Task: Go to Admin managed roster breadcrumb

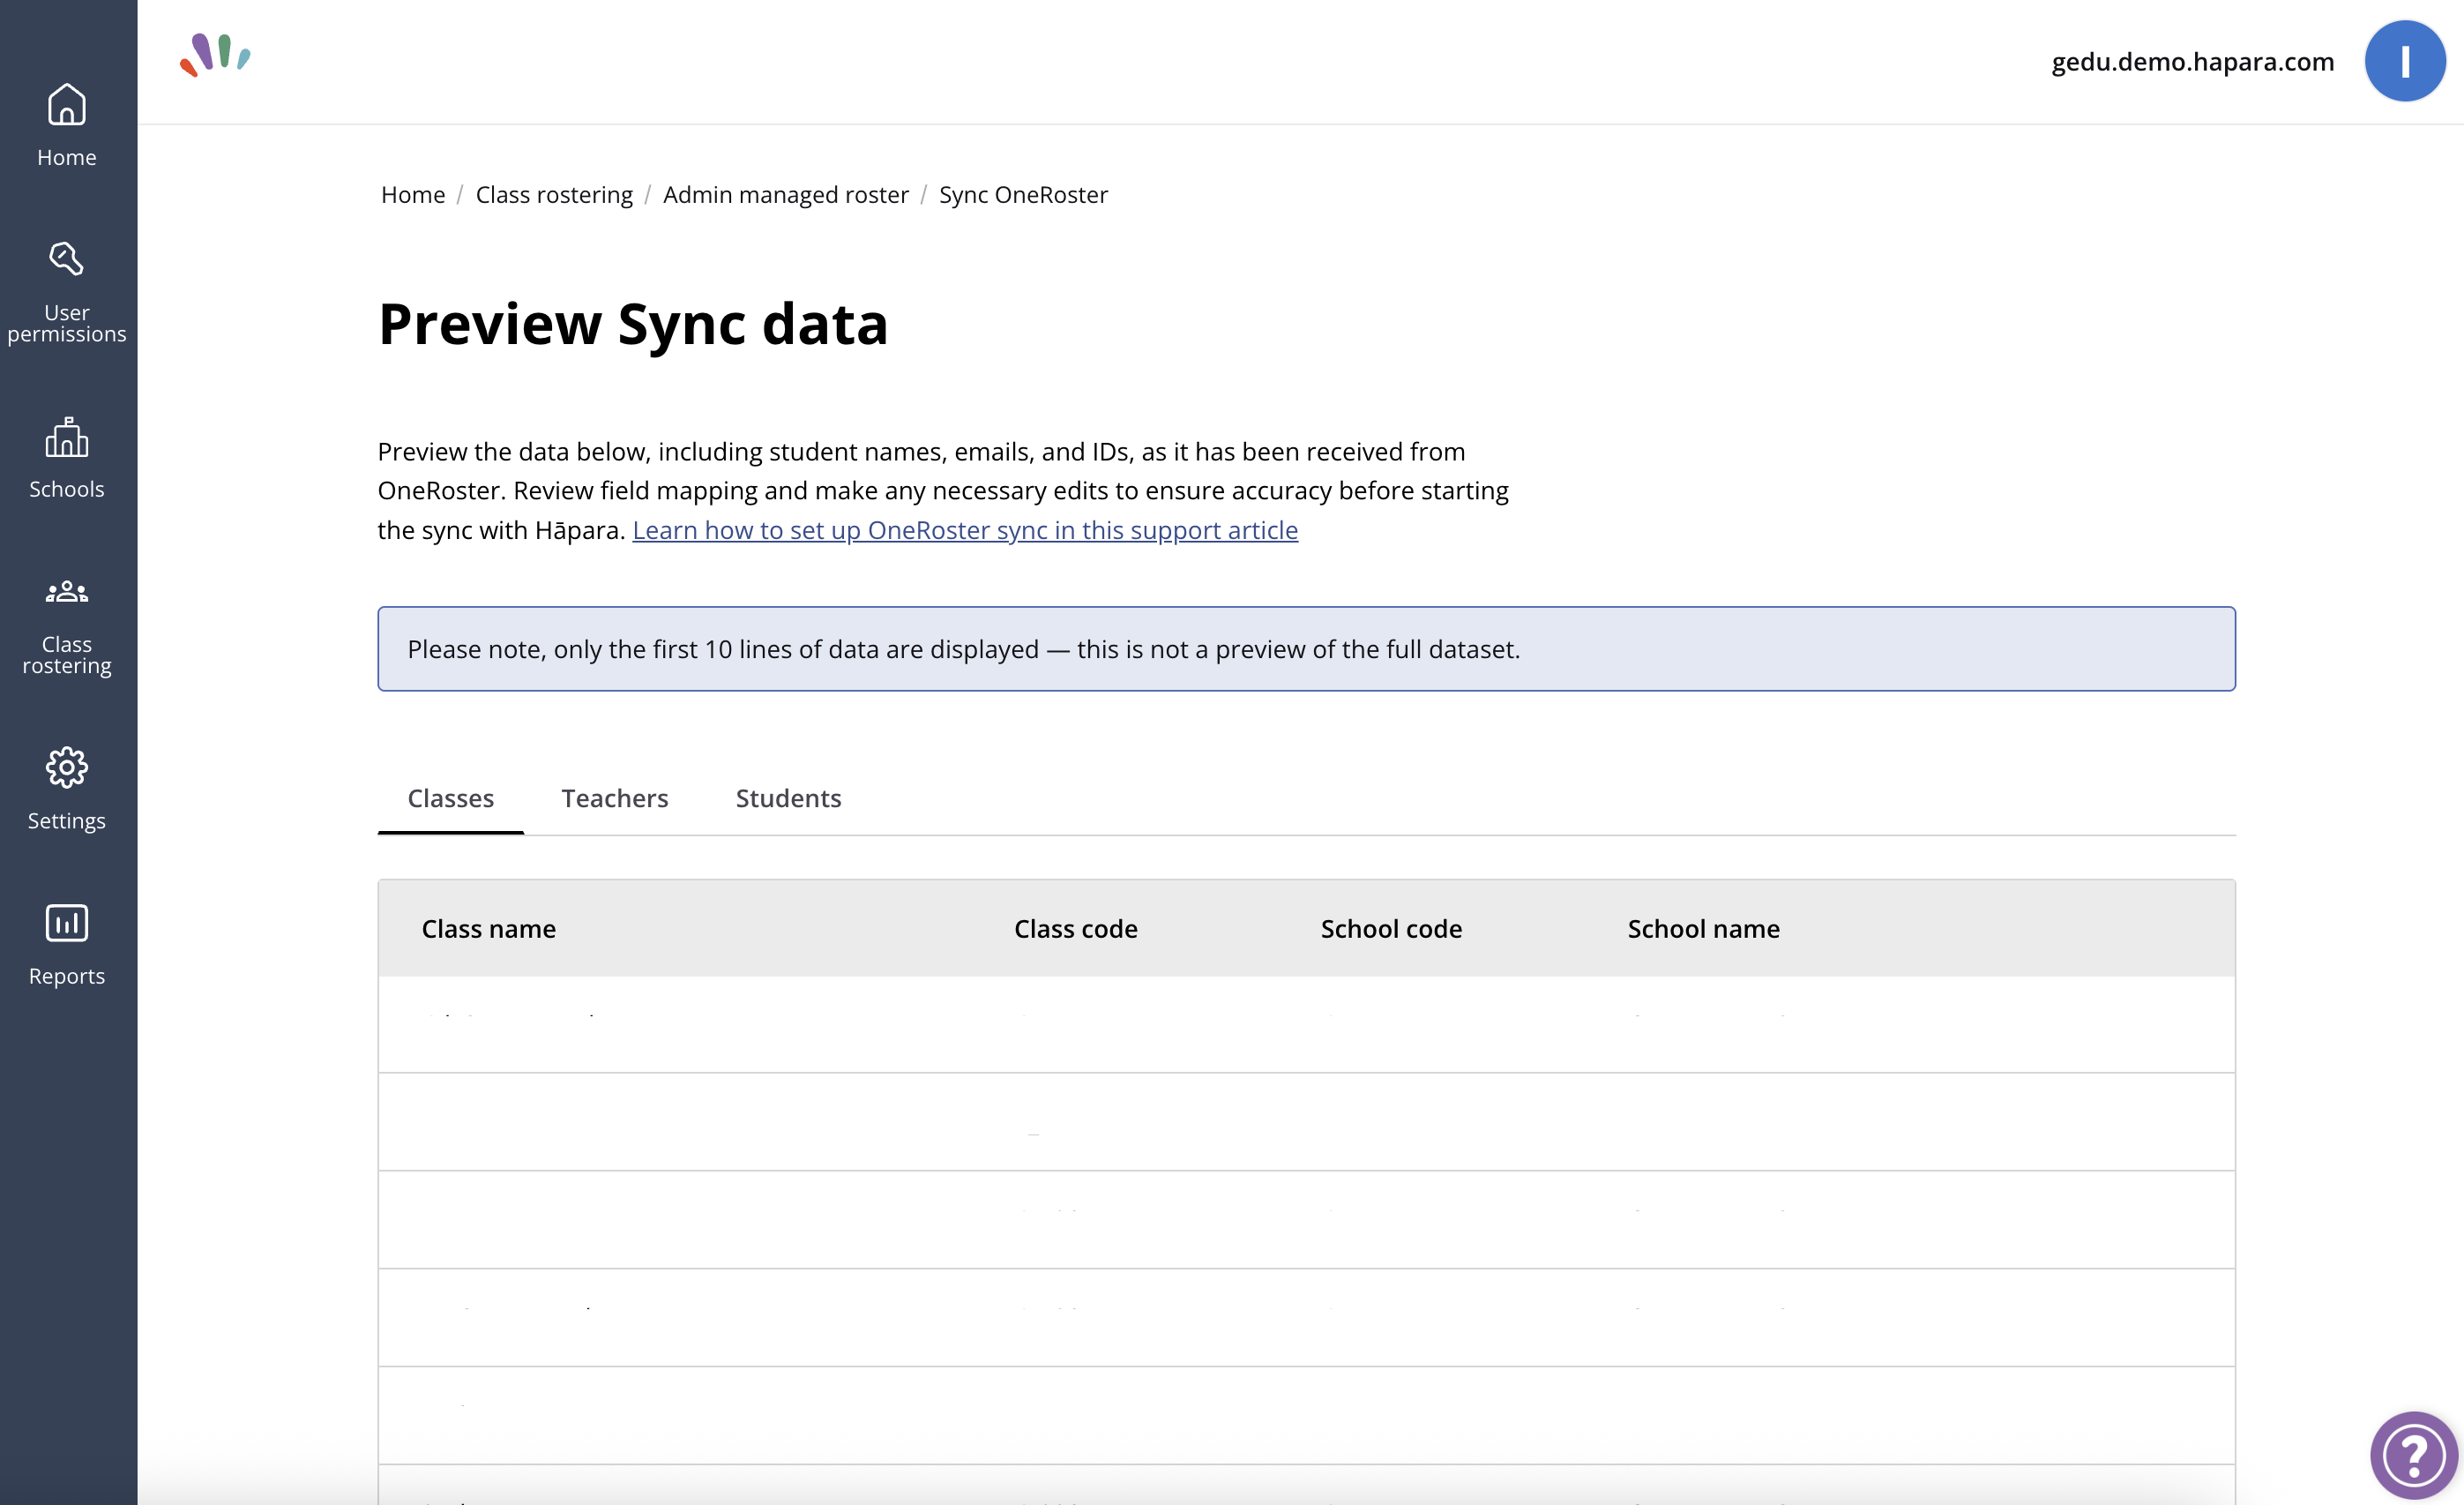Action: [785, 194]
